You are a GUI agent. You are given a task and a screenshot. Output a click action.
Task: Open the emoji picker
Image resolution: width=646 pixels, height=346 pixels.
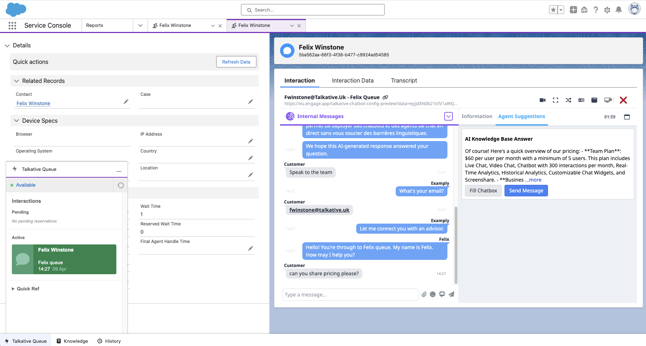click(433, 294)
